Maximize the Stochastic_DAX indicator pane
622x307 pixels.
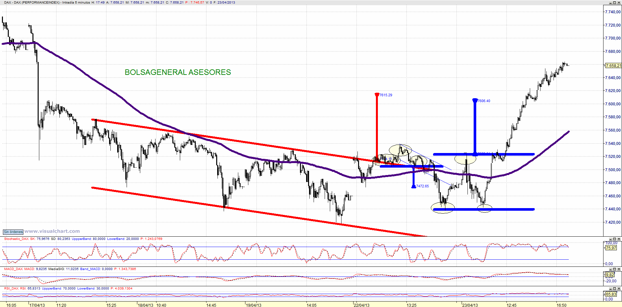pos(614,239)
